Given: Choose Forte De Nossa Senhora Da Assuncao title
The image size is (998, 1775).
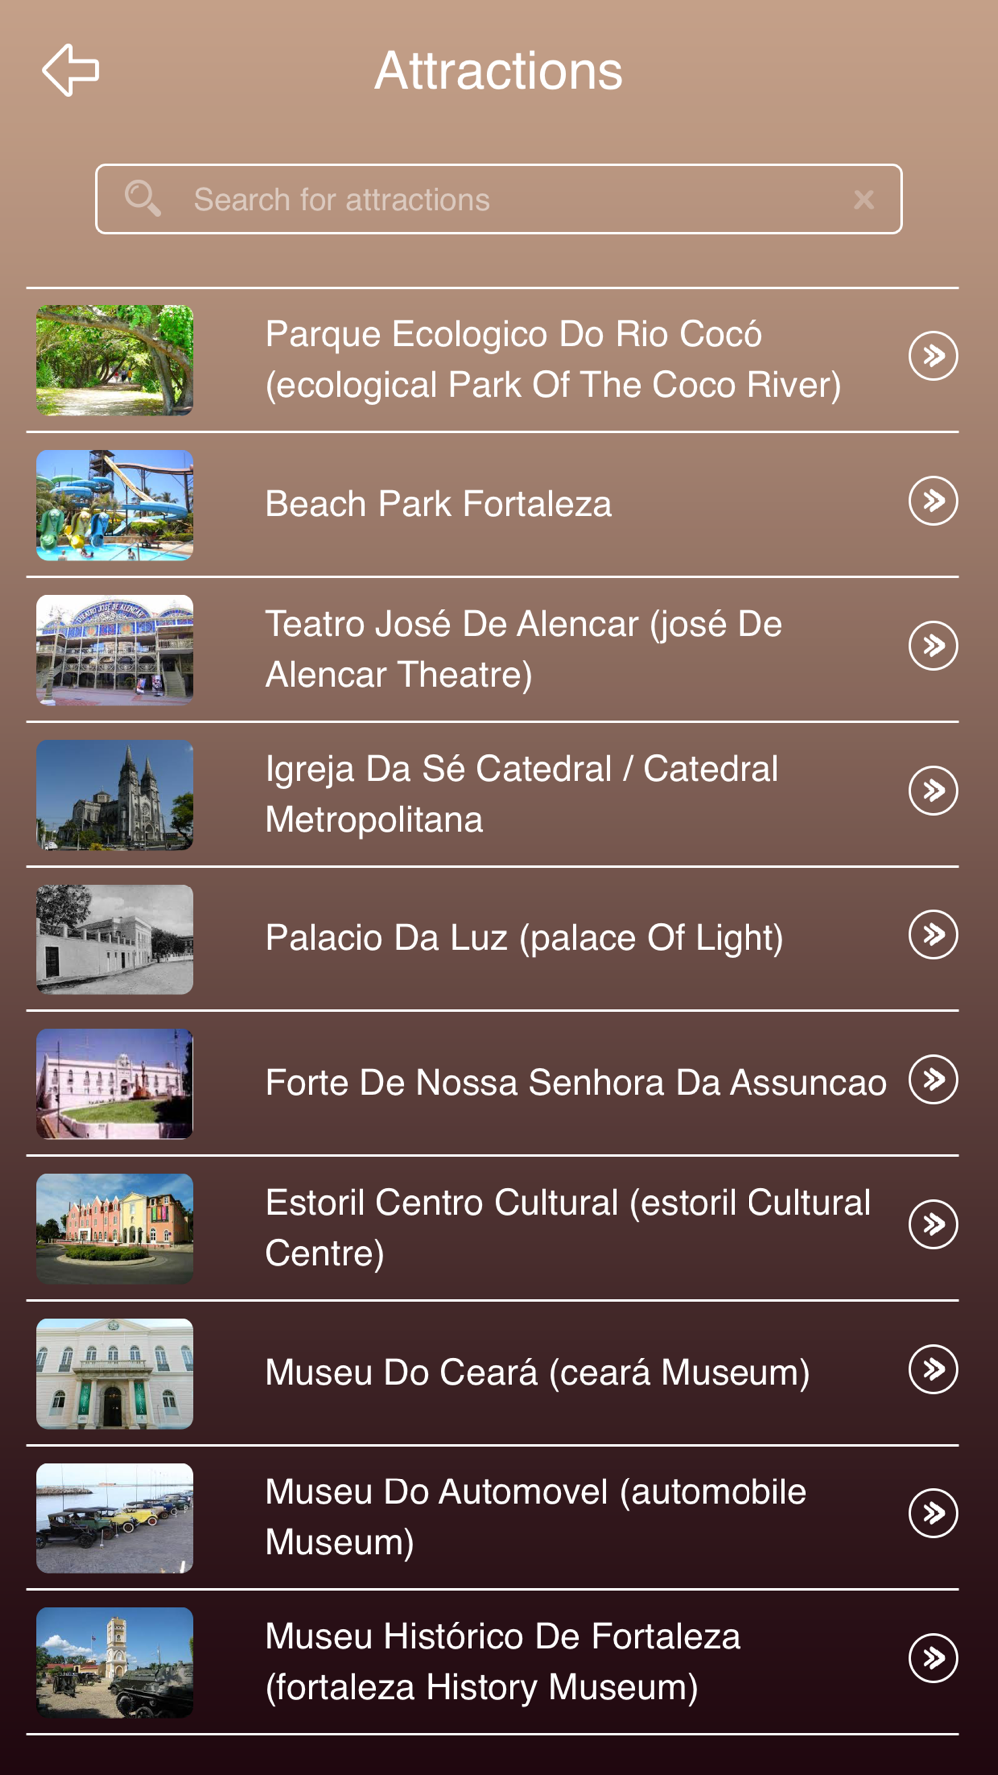Looking at the screenshot, I should click(576, 1083).
